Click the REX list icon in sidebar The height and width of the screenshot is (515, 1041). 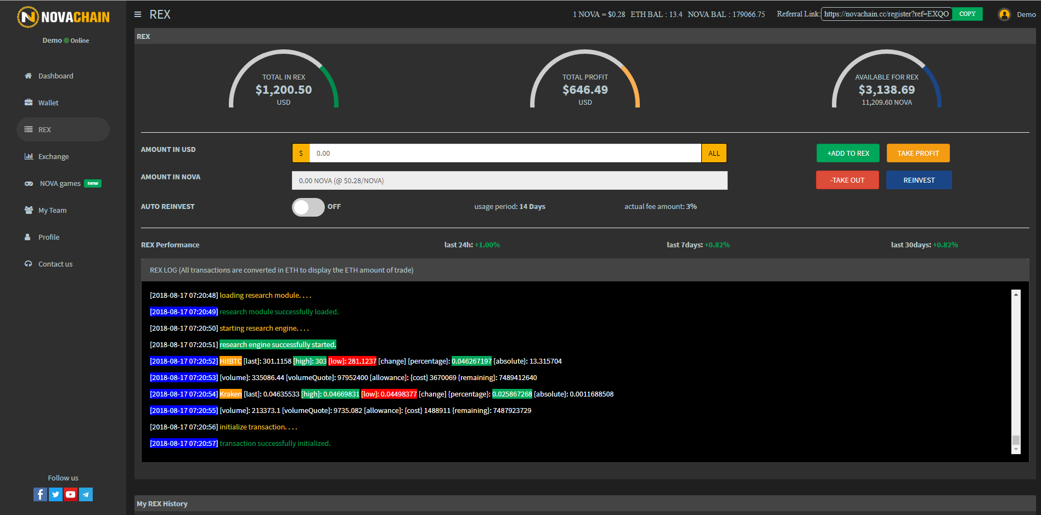(29, 129)
